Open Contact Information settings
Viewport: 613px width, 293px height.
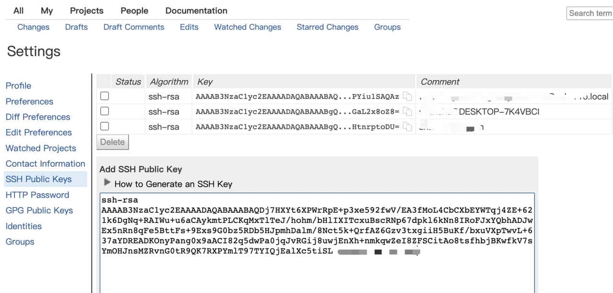tap(45, 164)
